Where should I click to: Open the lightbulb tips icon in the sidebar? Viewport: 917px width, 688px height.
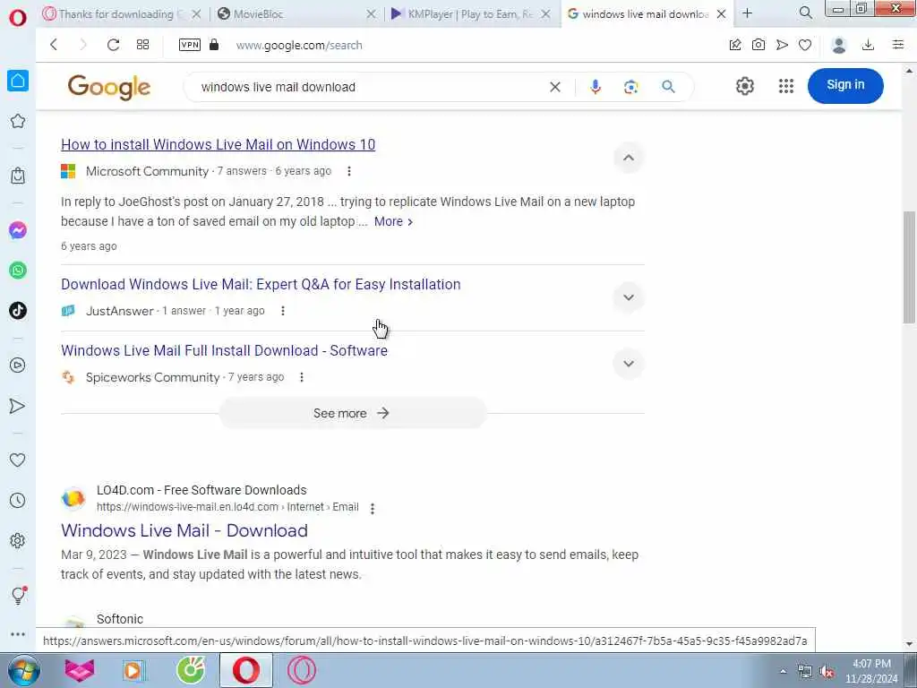point(18,596)
